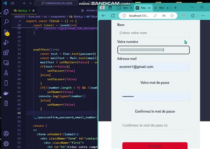The width and height of the screenshot is (210, 149).
Task: Open the Extensions view
Action: (6, 52)
